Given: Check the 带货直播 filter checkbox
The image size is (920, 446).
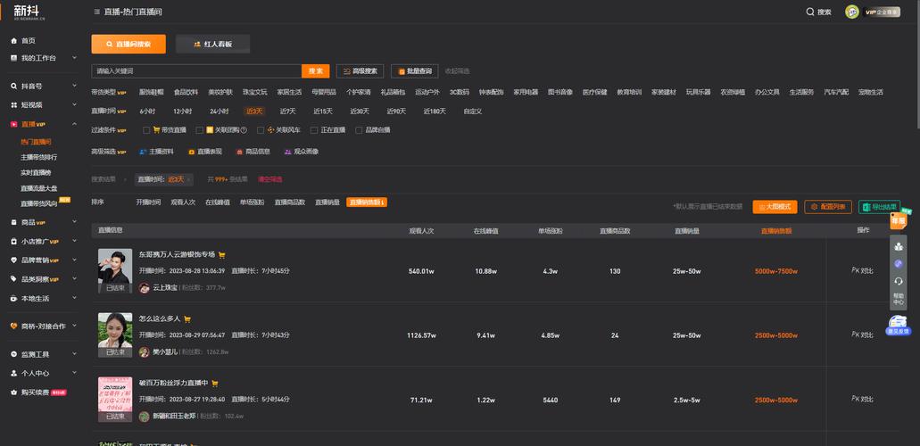Looking at the screenshot, I should [x=146, y=130].
